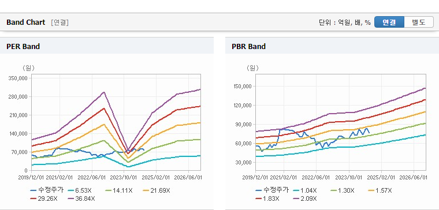439x210 pixels.
Task: Click 2025/02/01 date on PBR x-axis
Action: click(x=381, y=178)
